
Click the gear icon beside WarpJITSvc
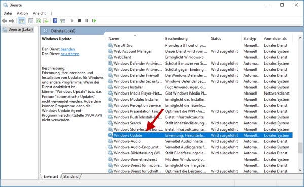[110, 45]
